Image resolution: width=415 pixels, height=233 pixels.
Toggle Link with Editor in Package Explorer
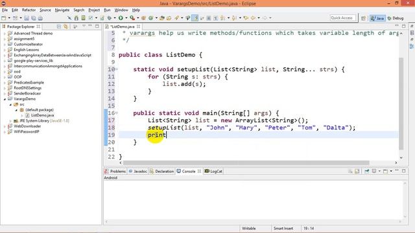[65, 27]
